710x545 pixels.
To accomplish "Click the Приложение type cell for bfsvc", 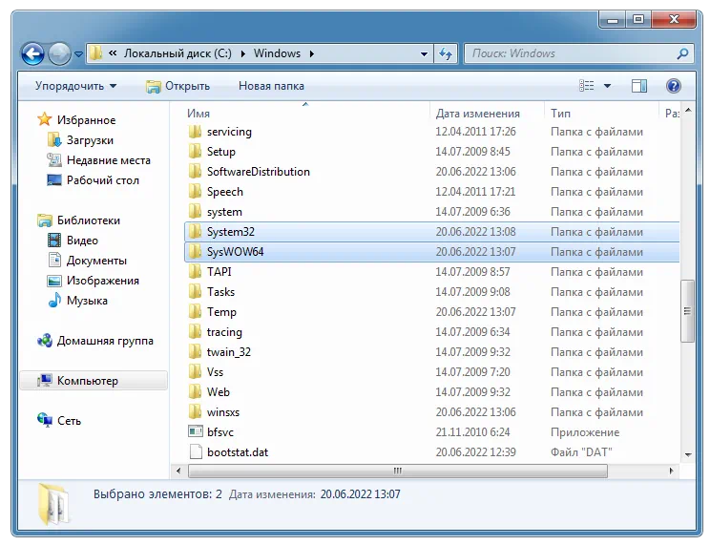I will tap(585, 432).
